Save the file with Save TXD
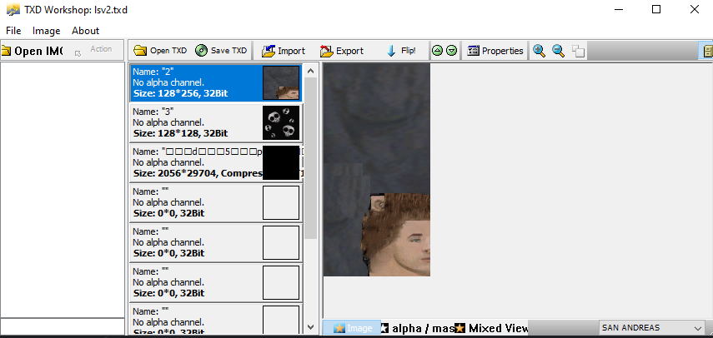Viewport: 713px width, 338px height. [222, 51]
